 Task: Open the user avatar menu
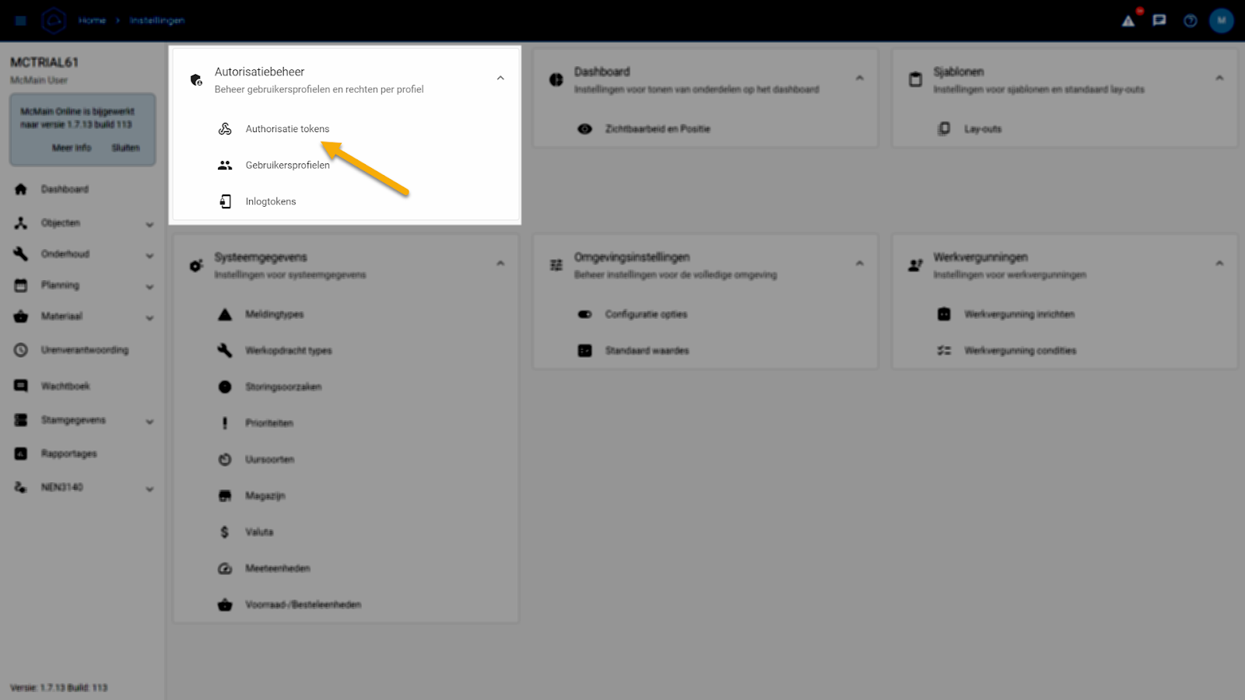(1221, 21)
